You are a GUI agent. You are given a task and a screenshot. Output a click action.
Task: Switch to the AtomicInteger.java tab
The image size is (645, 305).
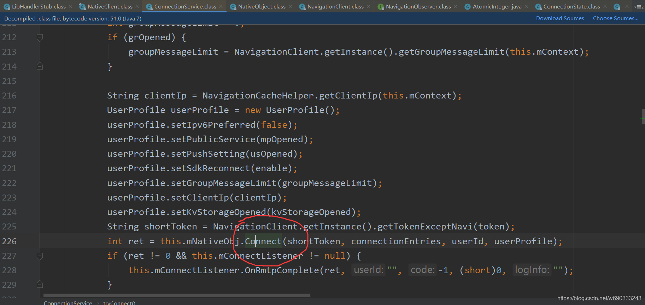pos(497,6)
